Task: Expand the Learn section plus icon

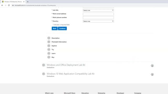Action: coord(49,53)
